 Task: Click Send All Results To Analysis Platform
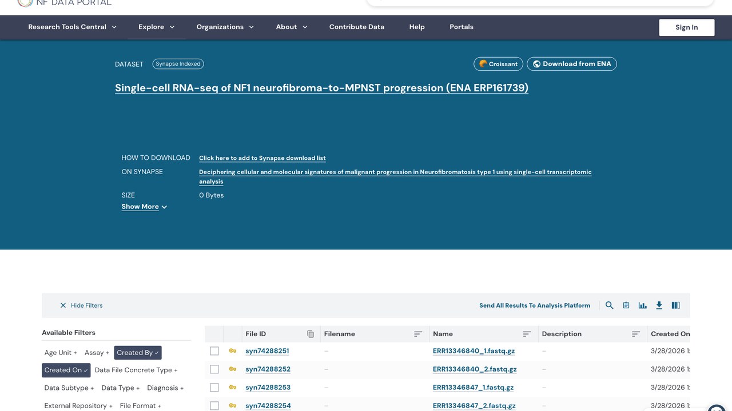point(535,305)
